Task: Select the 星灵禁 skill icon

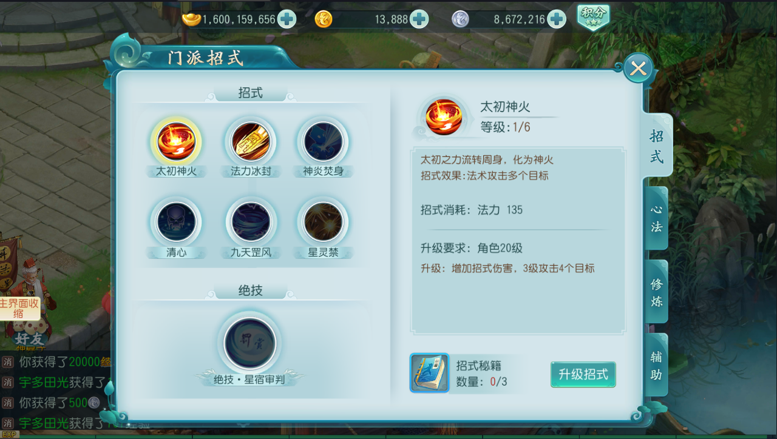Action: pyautogui.click(x=323, y=223)
